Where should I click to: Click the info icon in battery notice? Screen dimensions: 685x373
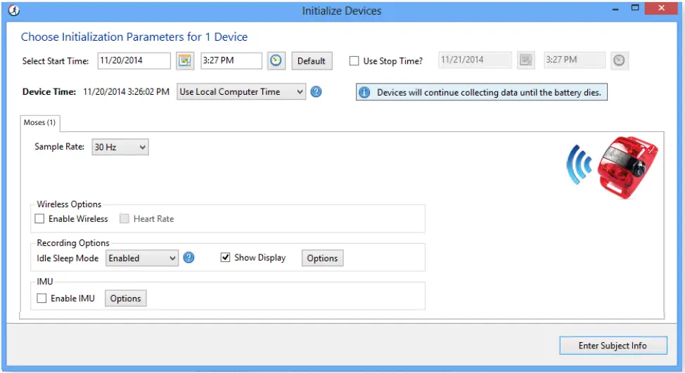click(364, 93)
